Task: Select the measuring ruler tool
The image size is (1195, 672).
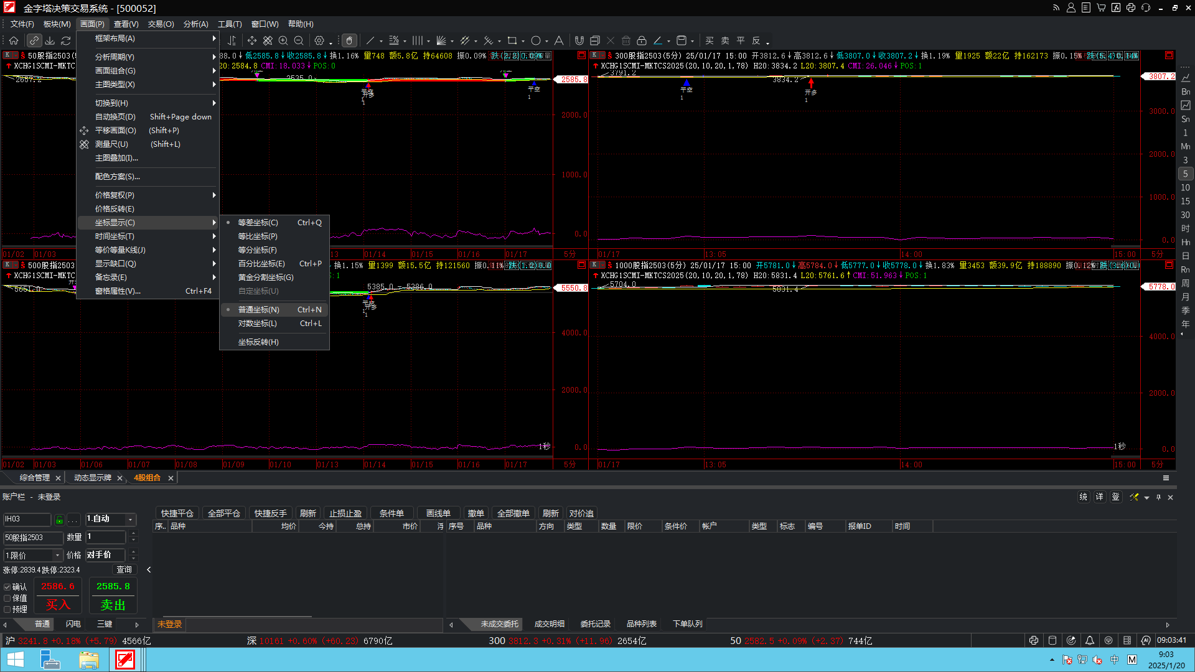Action: click(268, 40)
